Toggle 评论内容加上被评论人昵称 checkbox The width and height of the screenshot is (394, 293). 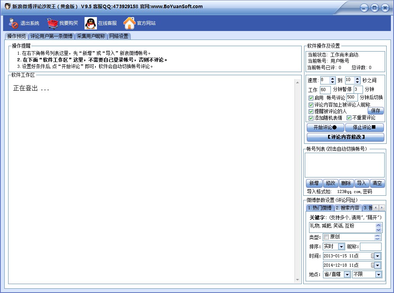coord(311,105)
